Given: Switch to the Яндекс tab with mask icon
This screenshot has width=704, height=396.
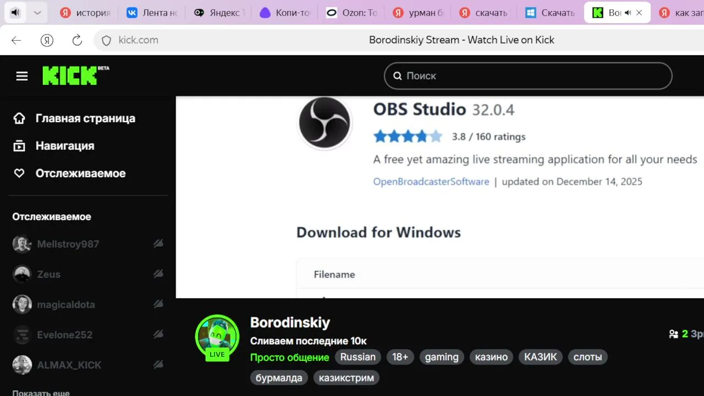Looking at the screenshot, I should coord(218,13).
